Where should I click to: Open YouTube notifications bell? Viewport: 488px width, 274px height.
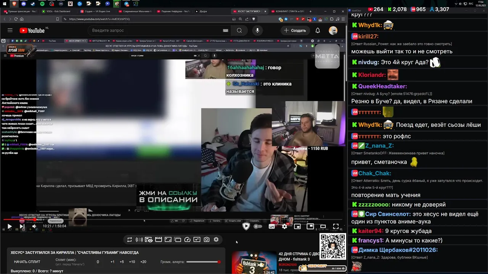coord(318,30)
